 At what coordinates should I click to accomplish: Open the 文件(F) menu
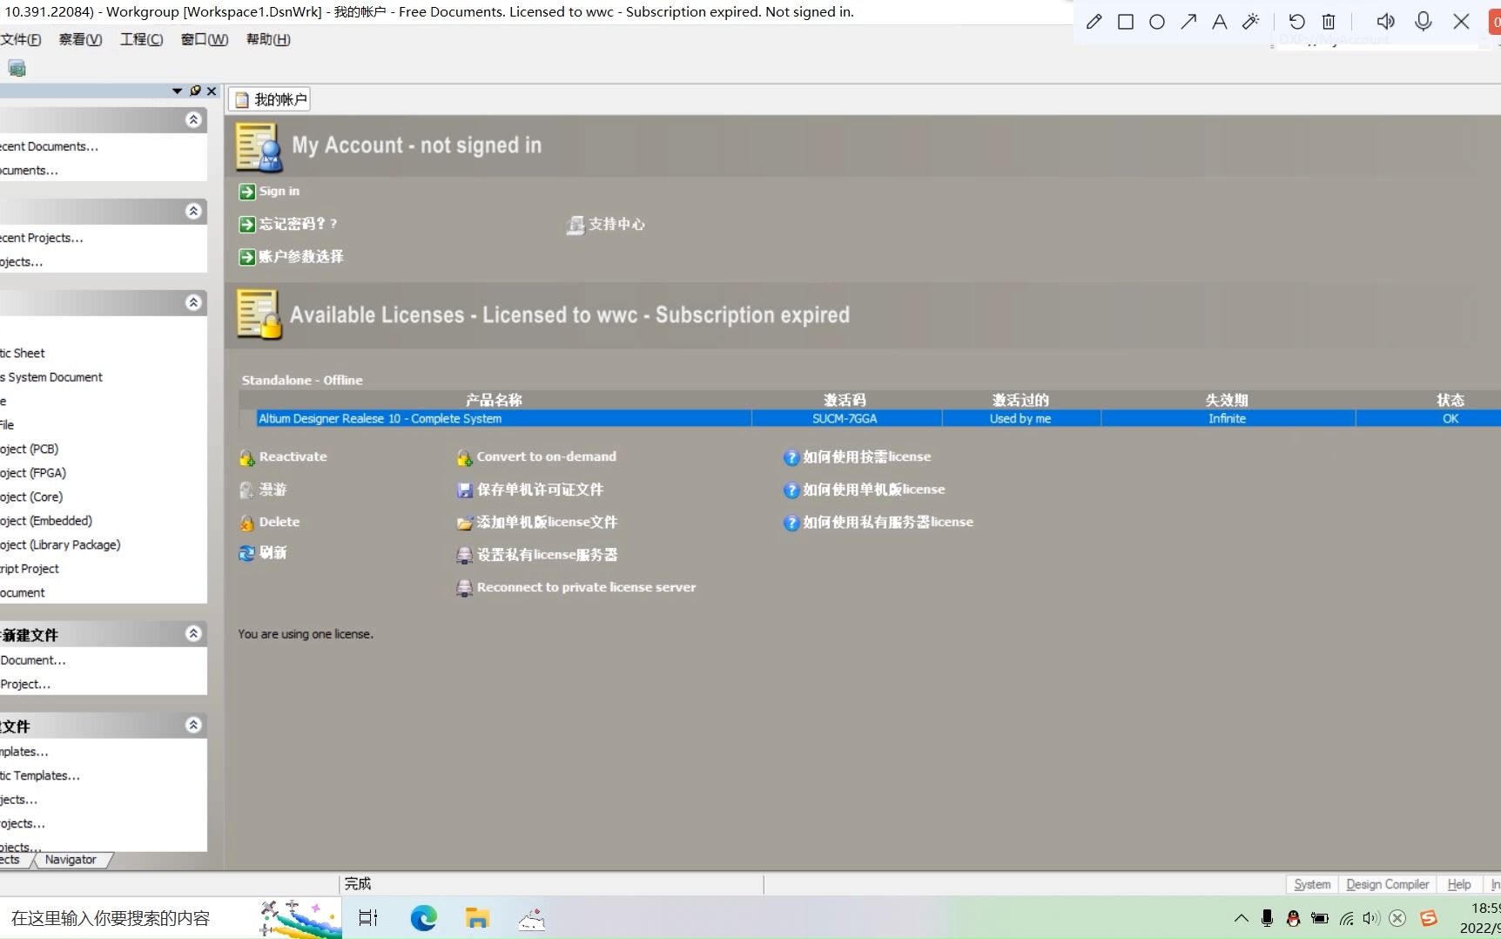[21, 39]
